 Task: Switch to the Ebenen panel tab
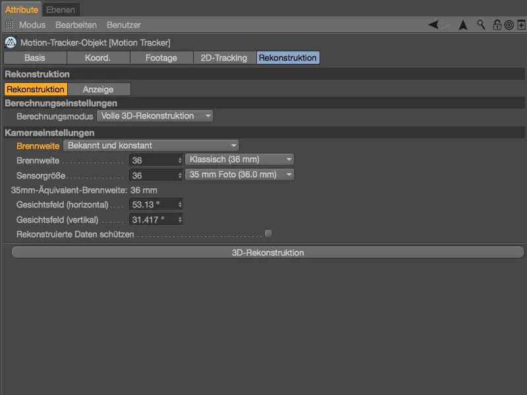61,9
